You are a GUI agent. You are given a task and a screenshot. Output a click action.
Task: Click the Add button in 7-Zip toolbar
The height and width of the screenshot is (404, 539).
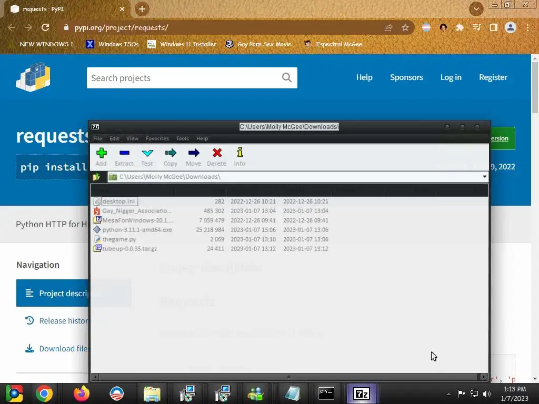point(101,157)
